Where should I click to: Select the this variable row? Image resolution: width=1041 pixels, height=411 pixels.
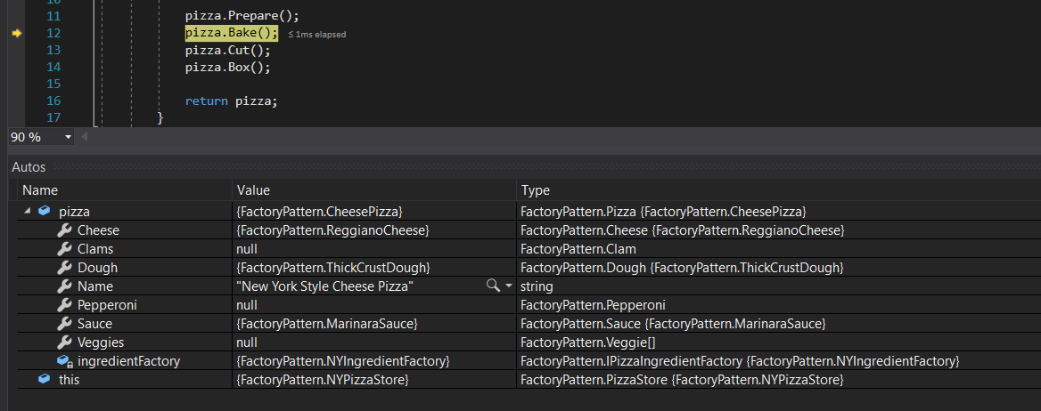tap(529, 380)
